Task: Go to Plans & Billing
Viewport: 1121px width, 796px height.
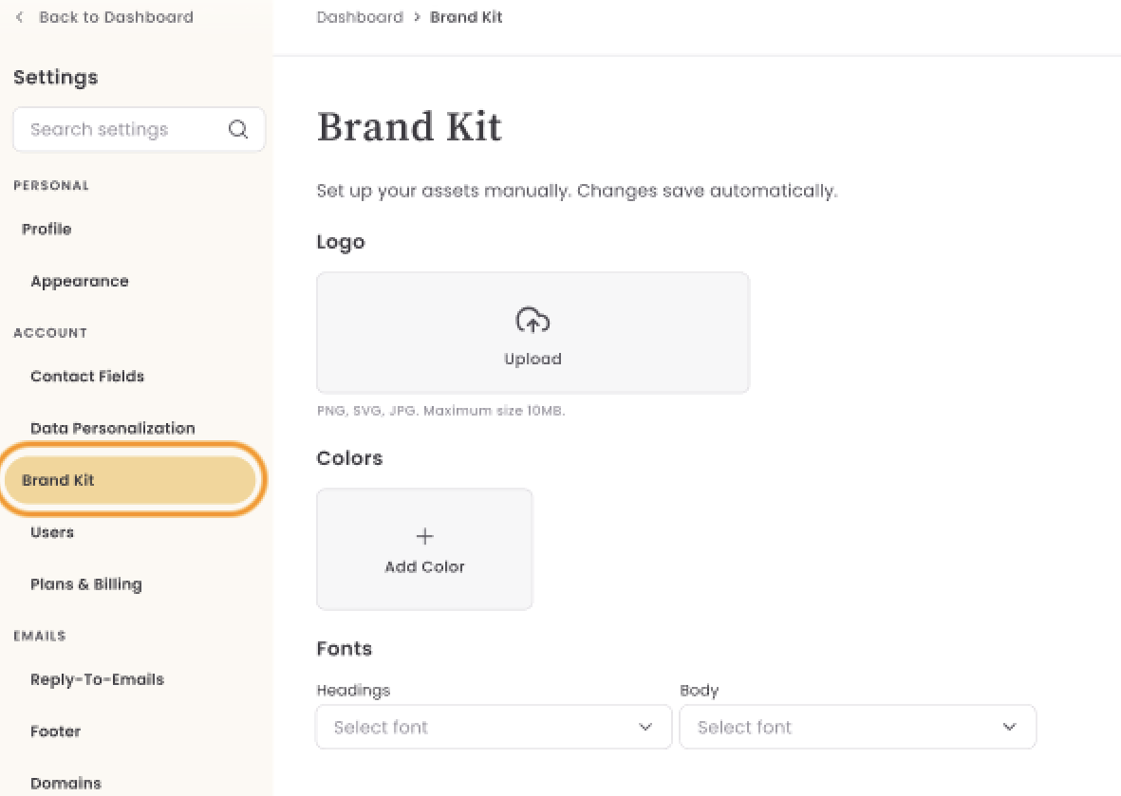Action: (x=85, y=584)
